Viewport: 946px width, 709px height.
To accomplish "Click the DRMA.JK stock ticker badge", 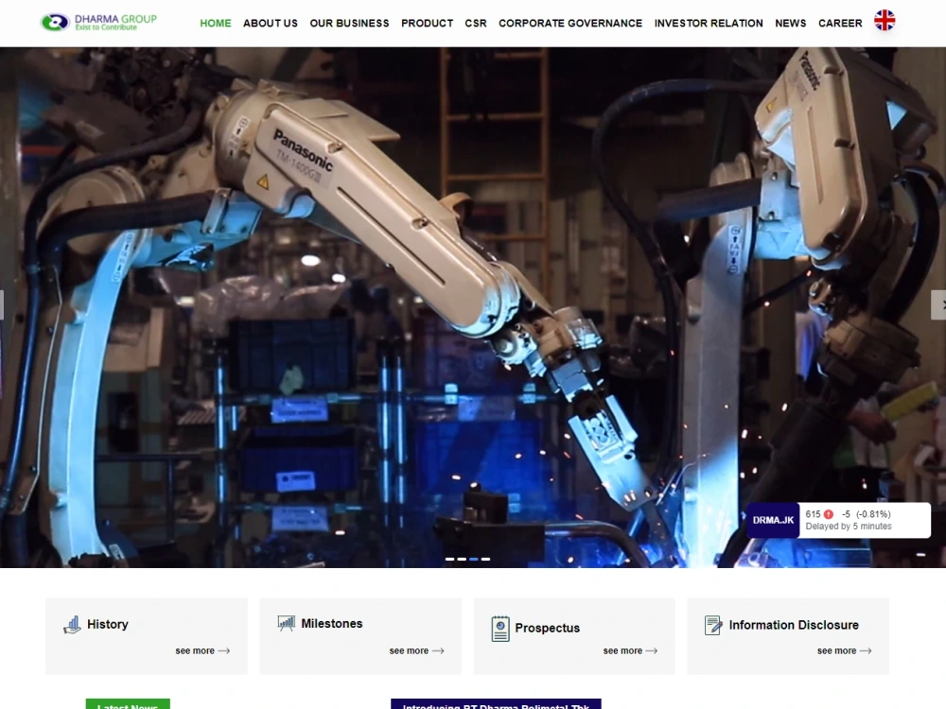I will [x=773, y=520].
